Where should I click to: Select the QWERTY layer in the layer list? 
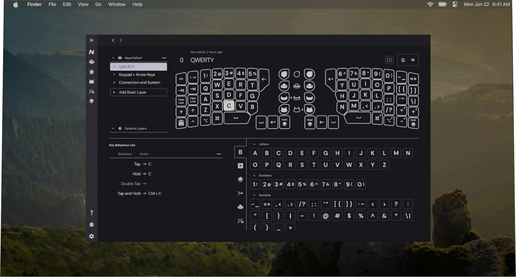[x=138, y=67]
